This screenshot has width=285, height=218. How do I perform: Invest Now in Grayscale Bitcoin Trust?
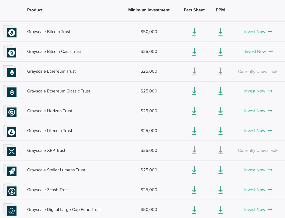pos(258,32)
